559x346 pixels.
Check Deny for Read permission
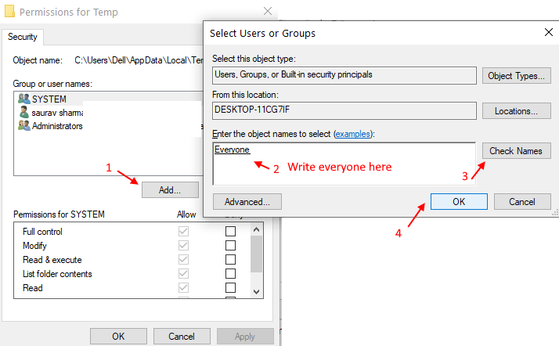pos(231,287)
